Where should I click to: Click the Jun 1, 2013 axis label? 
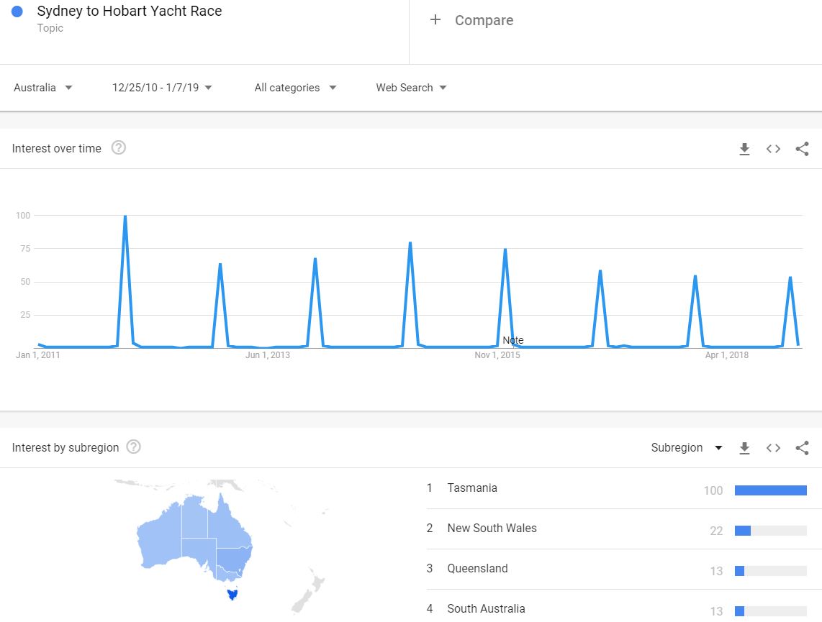268,355
